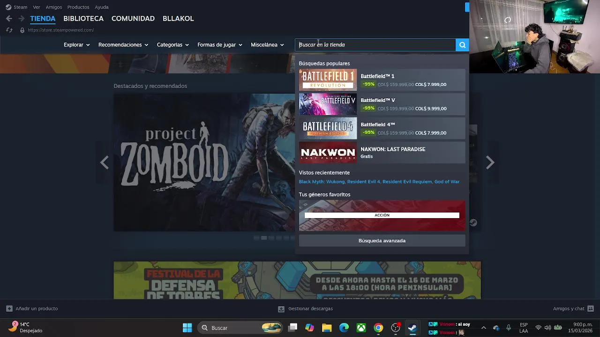Viewport: 600px width, 337px height.
Task: Go back with the left arrow
Action: [x=9, y=19]
